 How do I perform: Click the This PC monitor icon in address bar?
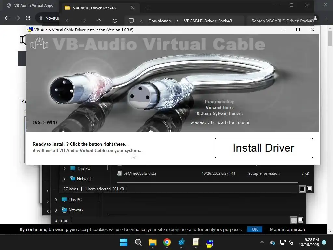(131, 21)
